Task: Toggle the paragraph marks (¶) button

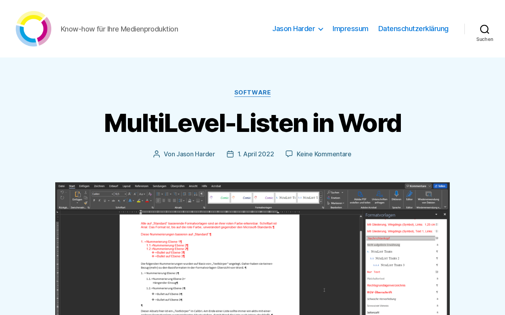Action: point(202,194)
